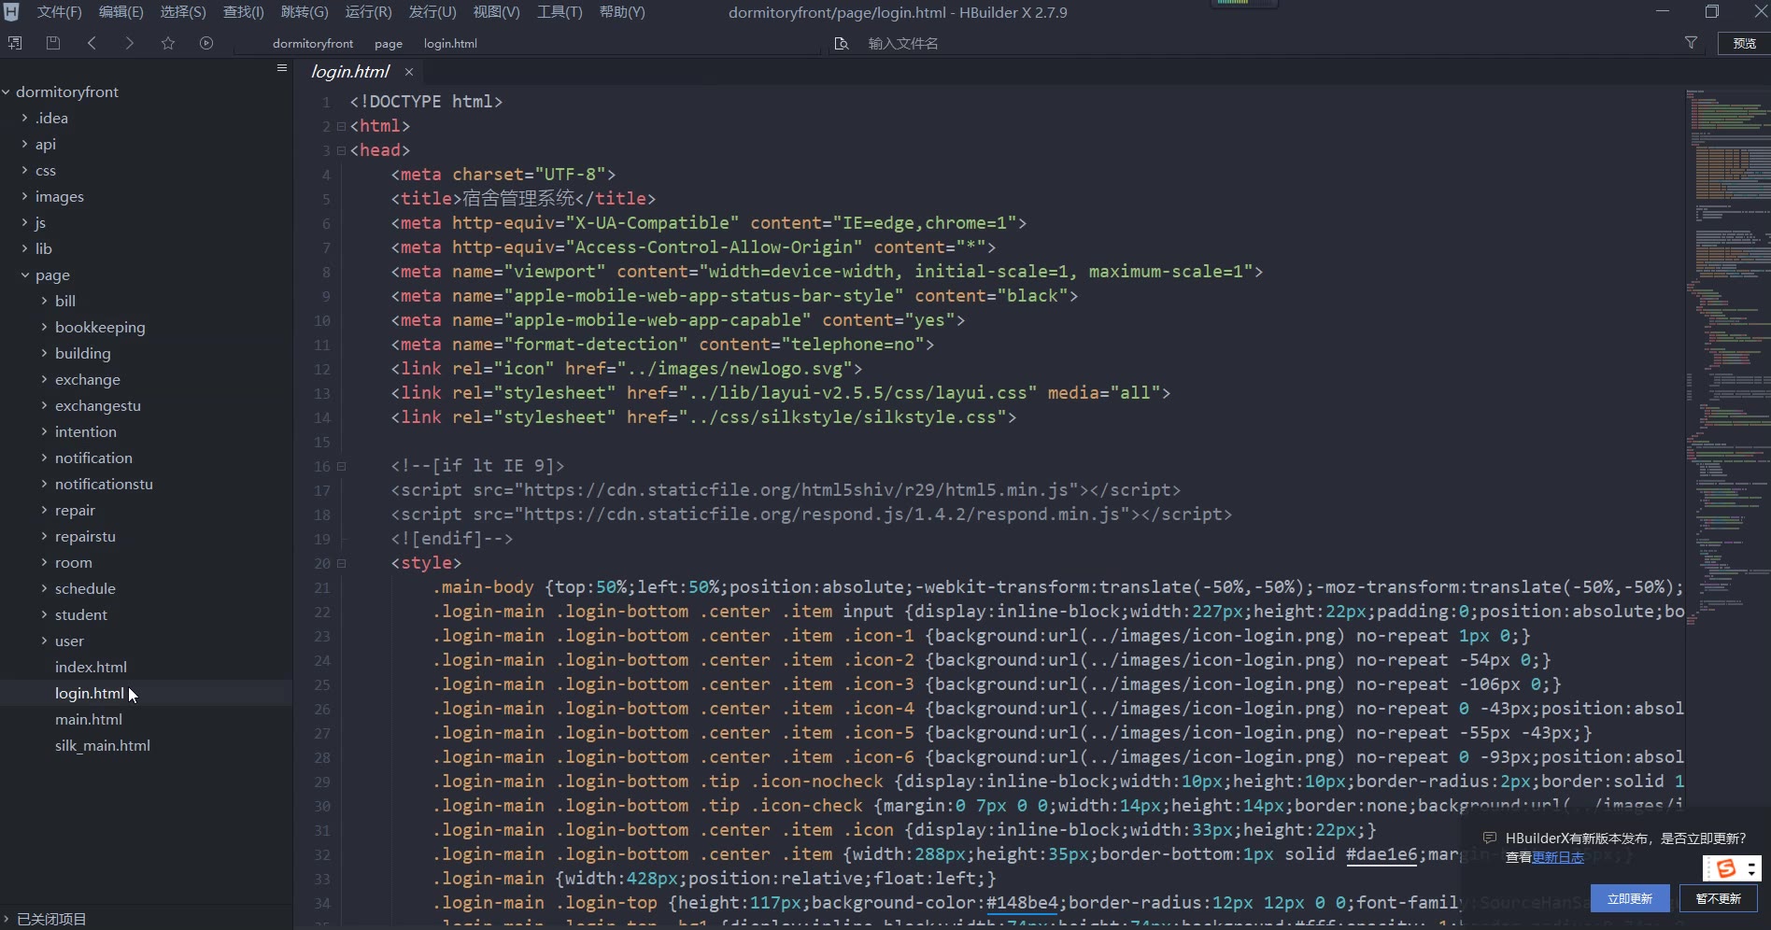Open the 查找(I) menu
The width and height of the screenshot is (1771, 930).
(244, 12)
